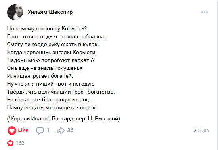Share the post using the arrow icon
Viewport: 218px width, 150px height.
click(61, 131)
